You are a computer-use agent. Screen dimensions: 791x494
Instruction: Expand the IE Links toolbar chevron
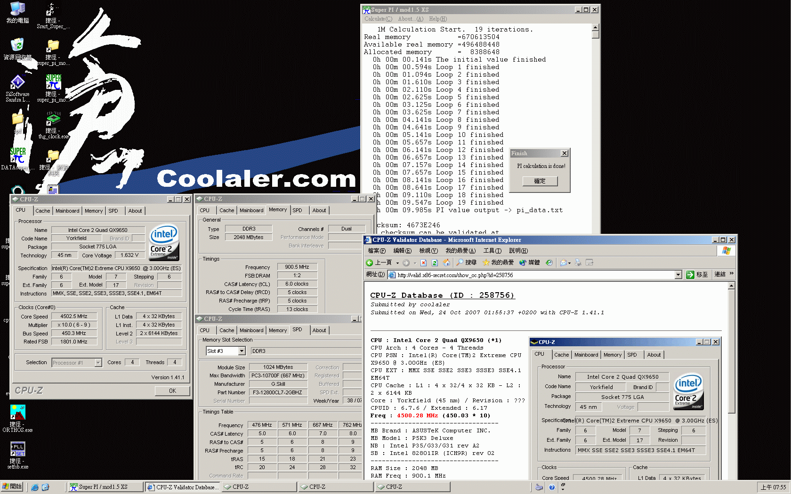731,273
